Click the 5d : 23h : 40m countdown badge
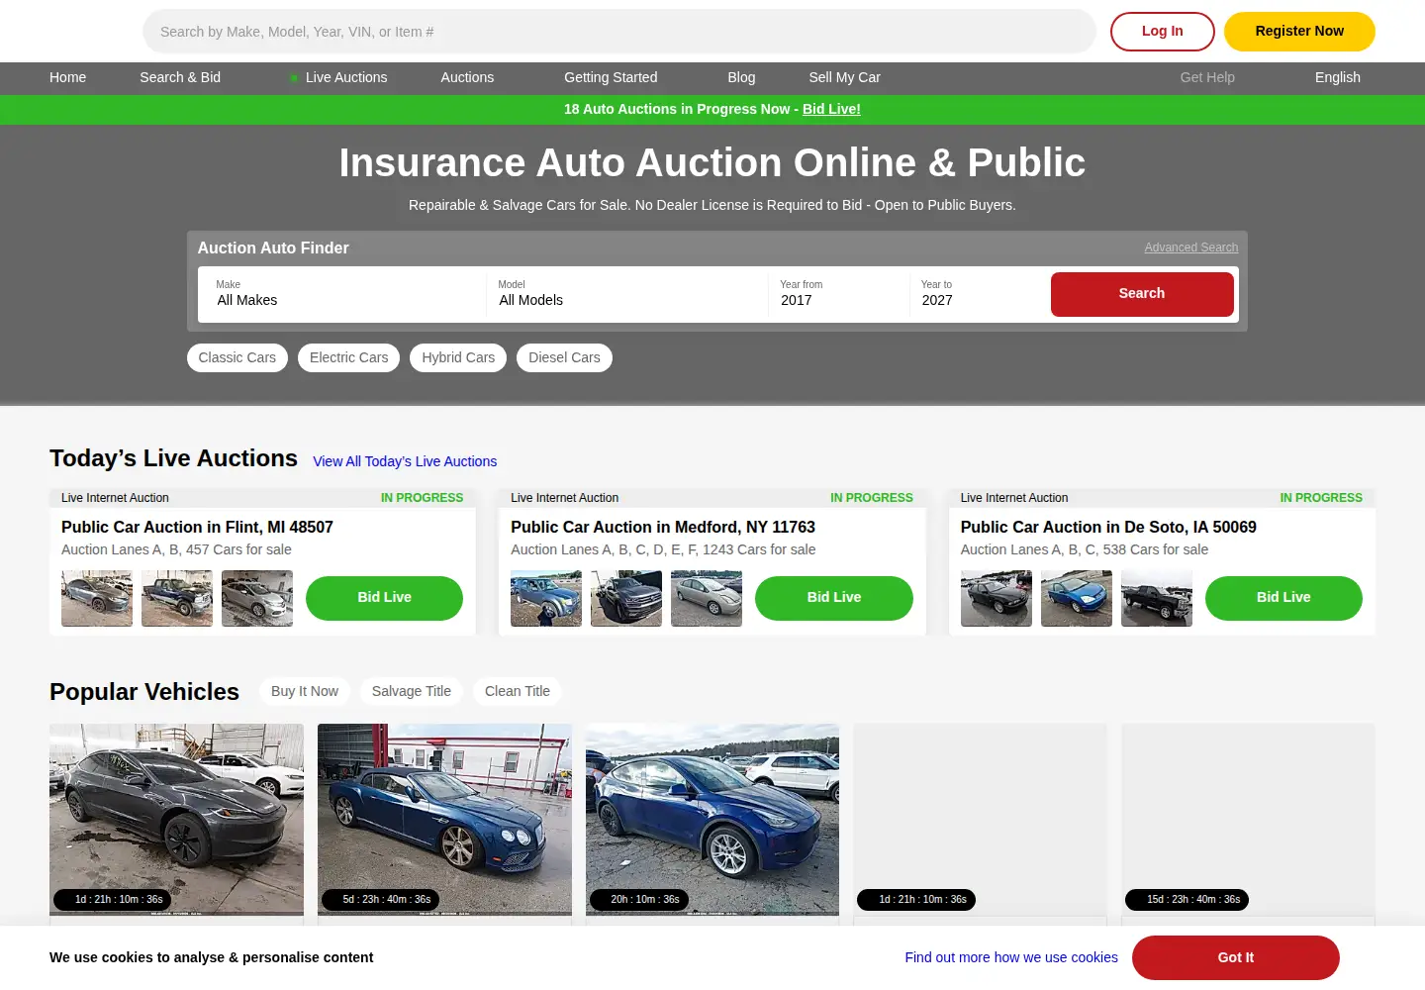 point(382,900)
